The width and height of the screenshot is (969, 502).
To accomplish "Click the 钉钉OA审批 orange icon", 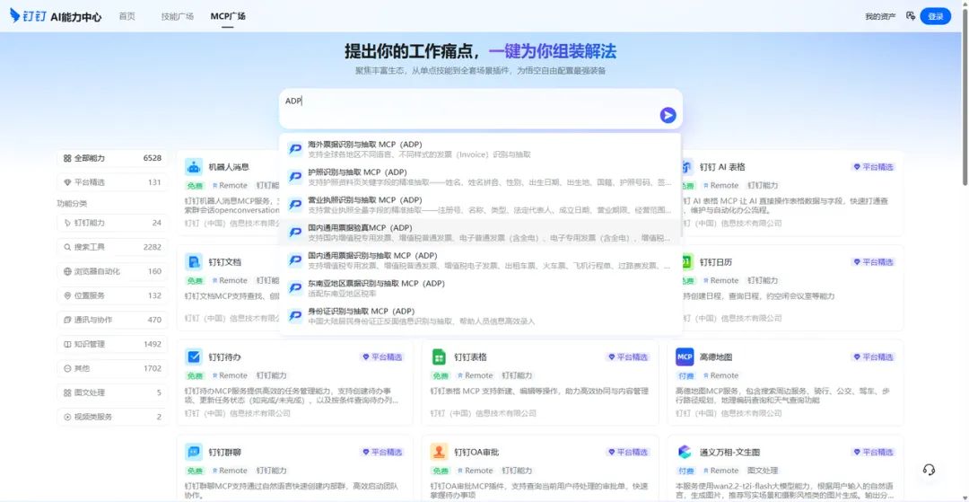I will tap(439, 452).
